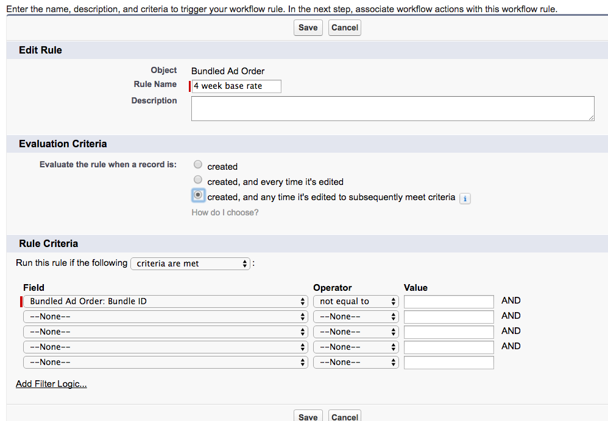Click the info icon beside evaluation criteria
Image resolution: width=608 pixels, height=421 pixels.
(465, 198)
